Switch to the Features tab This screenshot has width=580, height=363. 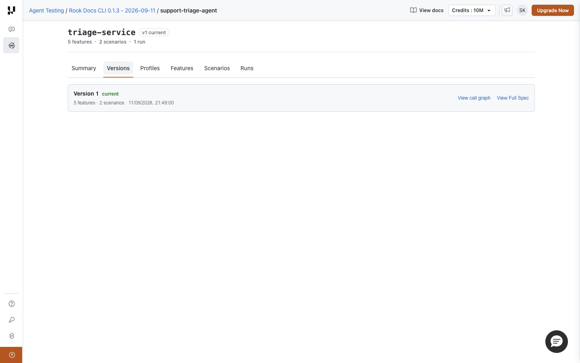182,69
